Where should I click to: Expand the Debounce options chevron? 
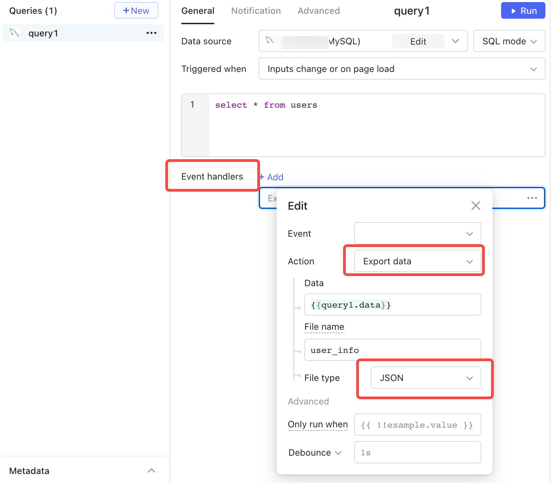(338, 453)
